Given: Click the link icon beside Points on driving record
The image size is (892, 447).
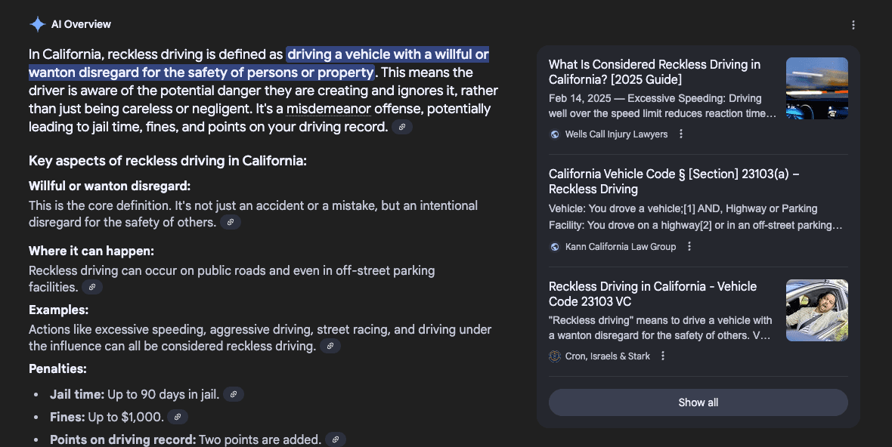Looking at the screenshot, I should (x=336, y=439).
